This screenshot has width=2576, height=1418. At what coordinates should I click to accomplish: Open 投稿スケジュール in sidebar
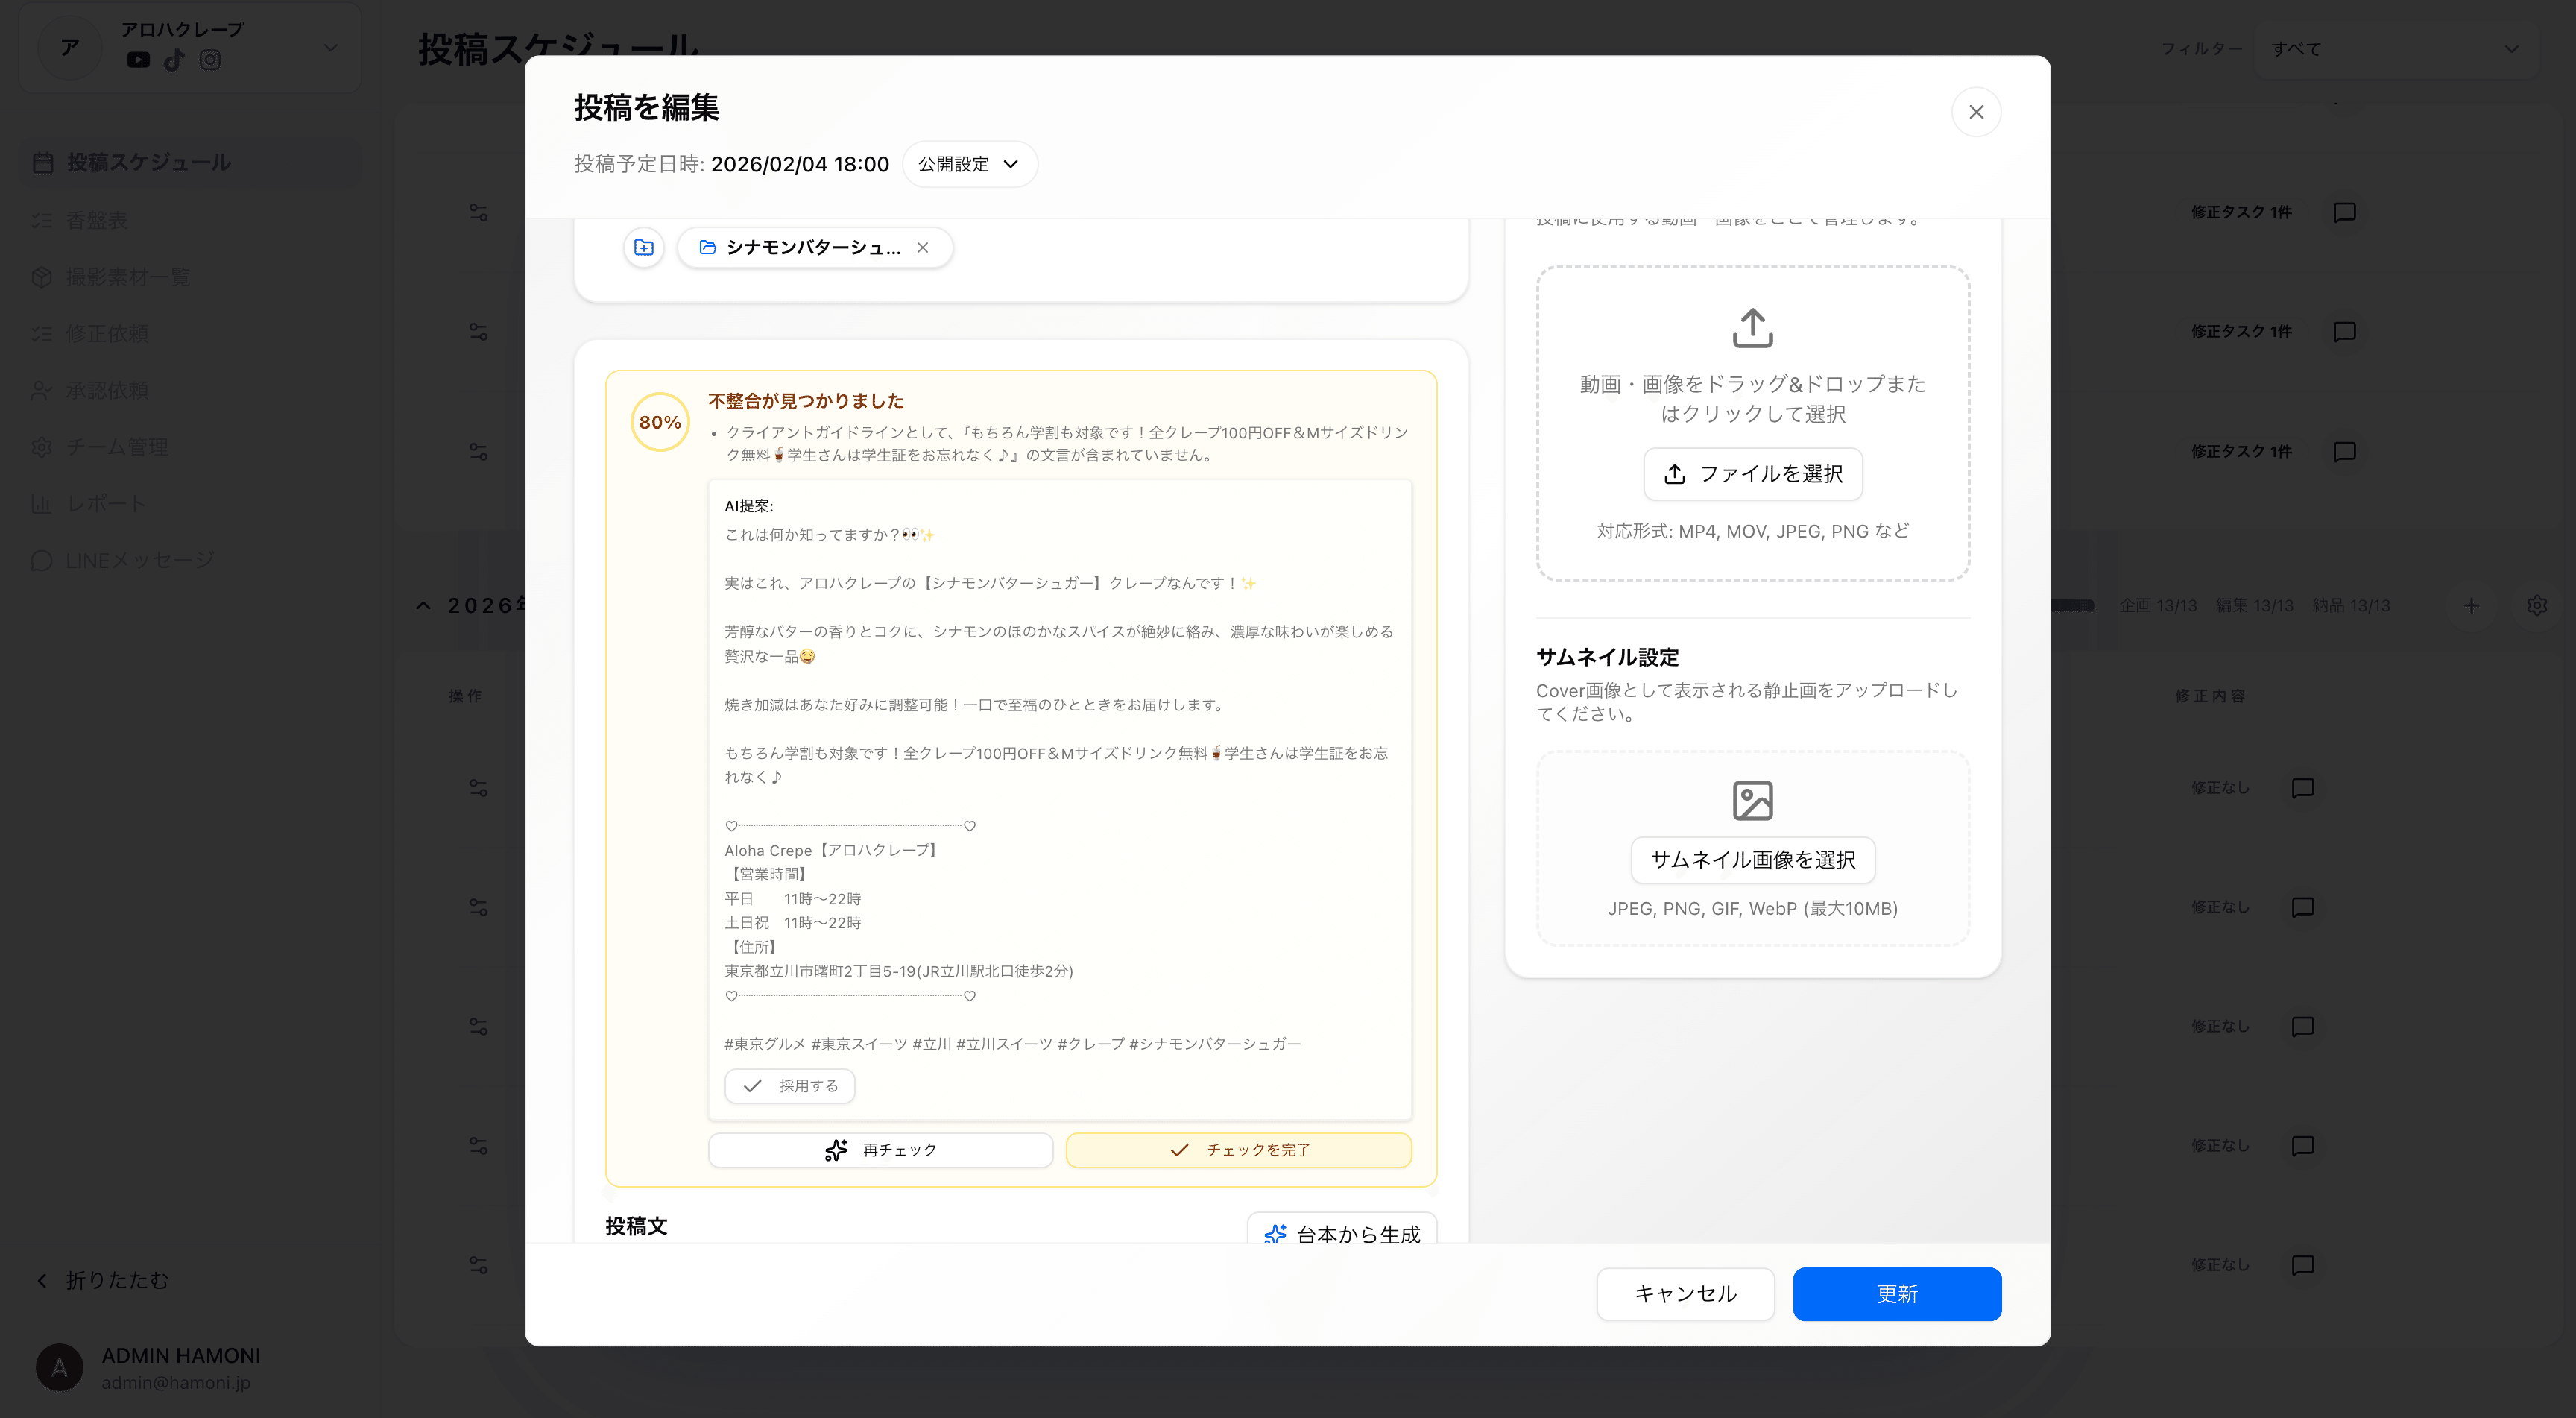(x=148, y=162)
